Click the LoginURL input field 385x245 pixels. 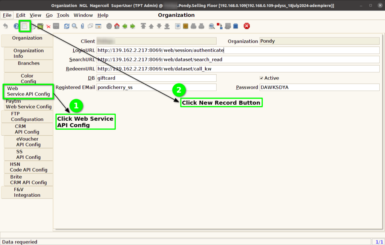(x=238, y=50)
